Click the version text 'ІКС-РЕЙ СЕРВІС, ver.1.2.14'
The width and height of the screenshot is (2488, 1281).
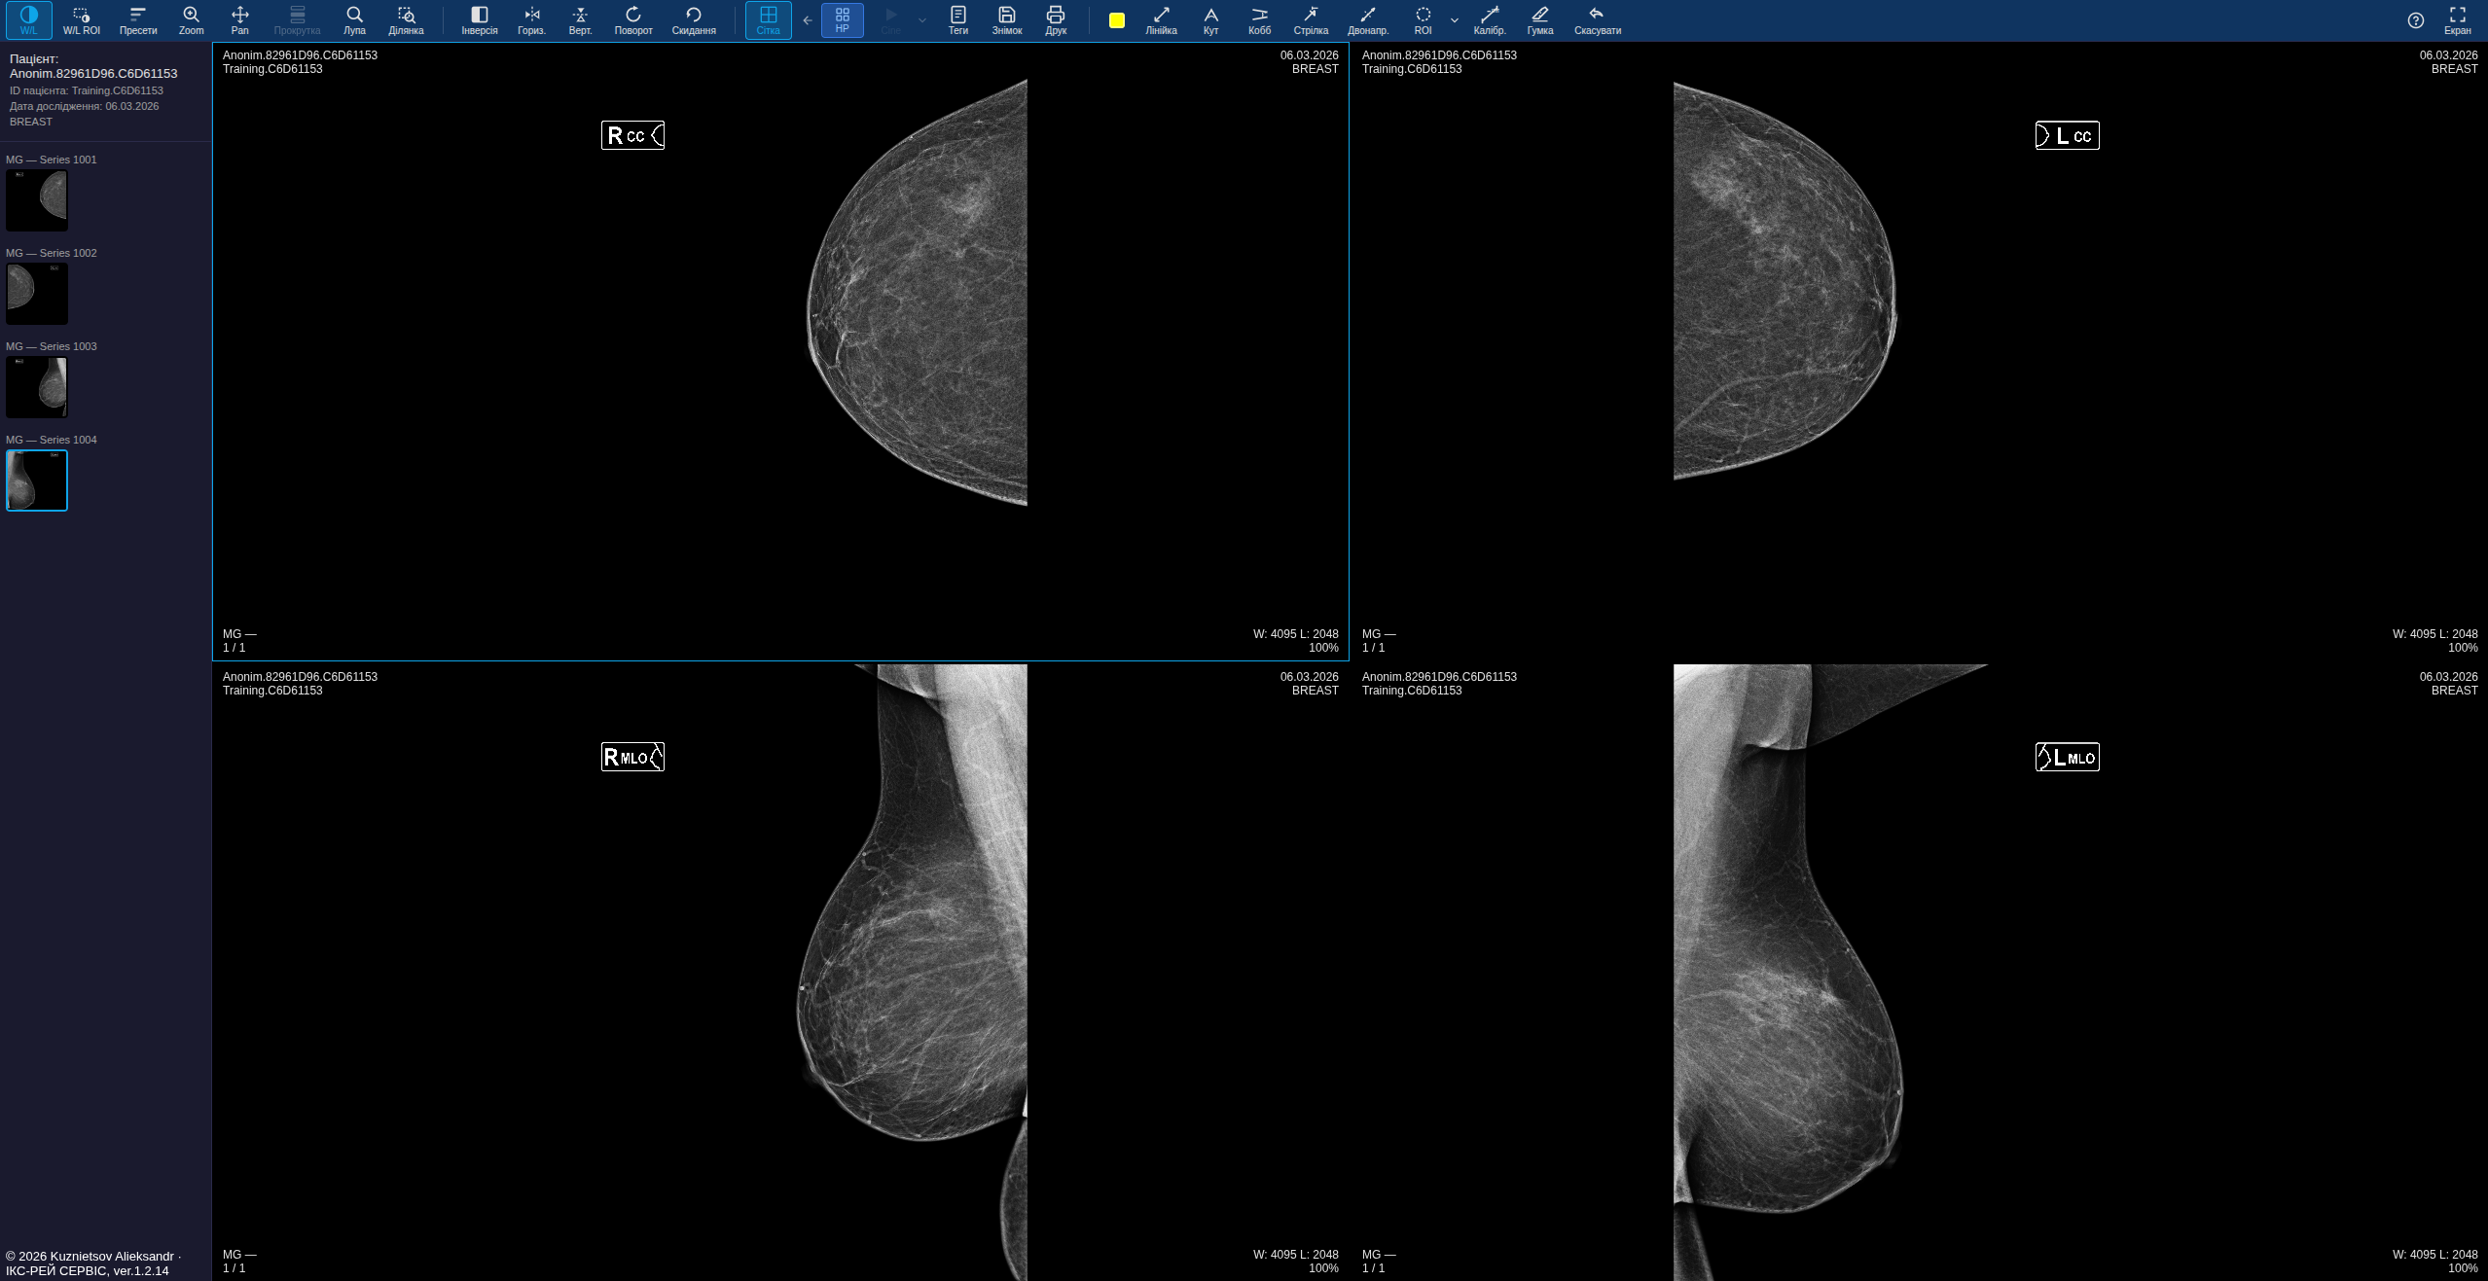[88, 1271]
